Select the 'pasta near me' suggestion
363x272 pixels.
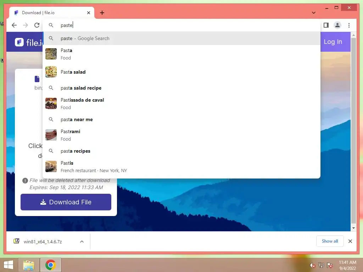point(181,119)
